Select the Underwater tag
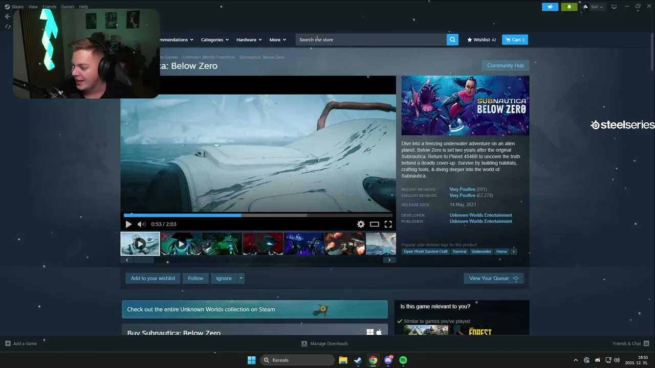Image resolution: width=655 pixels, height=368 pixels. tap(481, 251)
